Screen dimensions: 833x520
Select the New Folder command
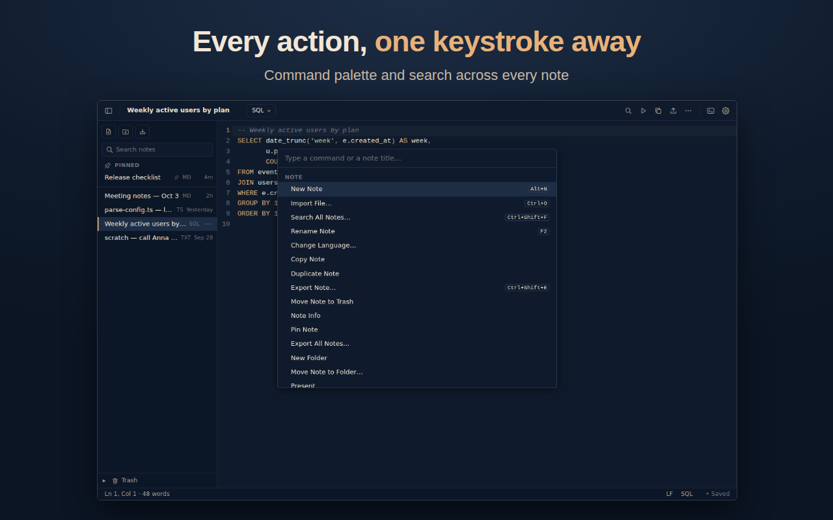tap(417, 357)
